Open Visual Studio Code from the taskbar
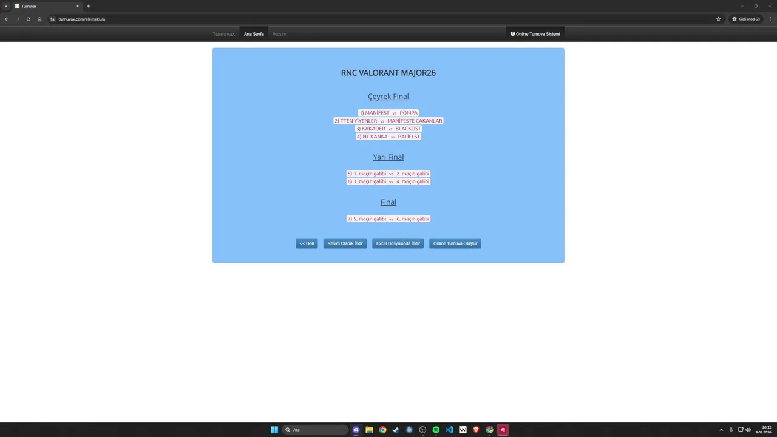The height and width of the screenshot is (437, 777). pyautogui.click(x=449, y=430)
